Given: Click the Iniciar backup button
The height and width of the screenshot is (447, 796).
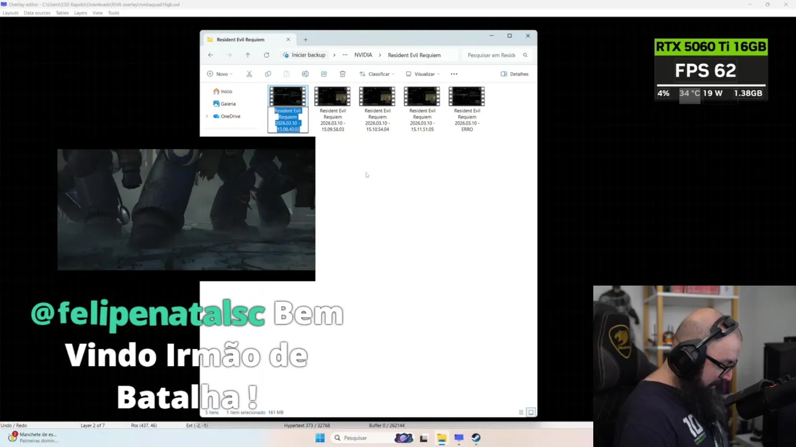Looking at the screenshot, I should [304, 55].
